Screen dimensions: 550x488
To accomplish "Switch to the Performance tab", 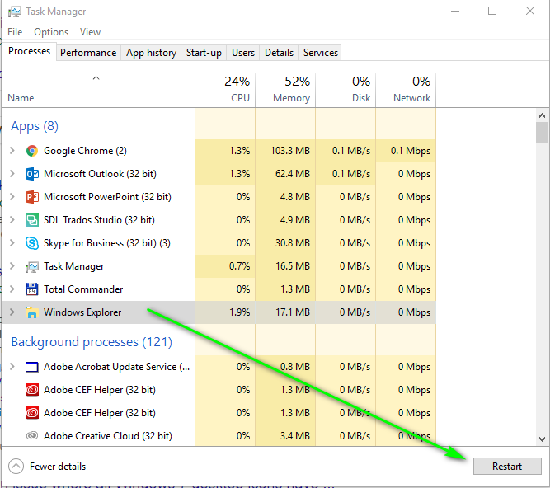I will tap(88, 53).
